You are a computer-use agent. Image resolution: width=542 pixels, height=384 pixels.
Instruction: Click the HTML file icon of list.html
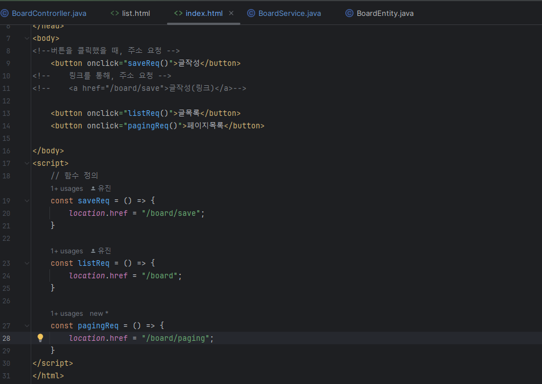(x=115, y=13)
